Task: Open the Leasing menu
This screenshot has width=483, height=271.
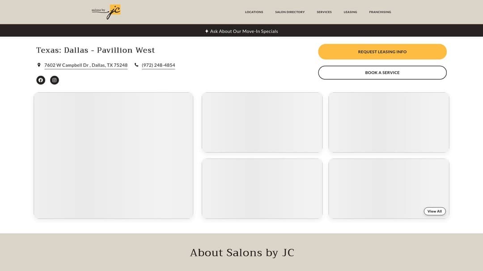Action: coord(350,12)
